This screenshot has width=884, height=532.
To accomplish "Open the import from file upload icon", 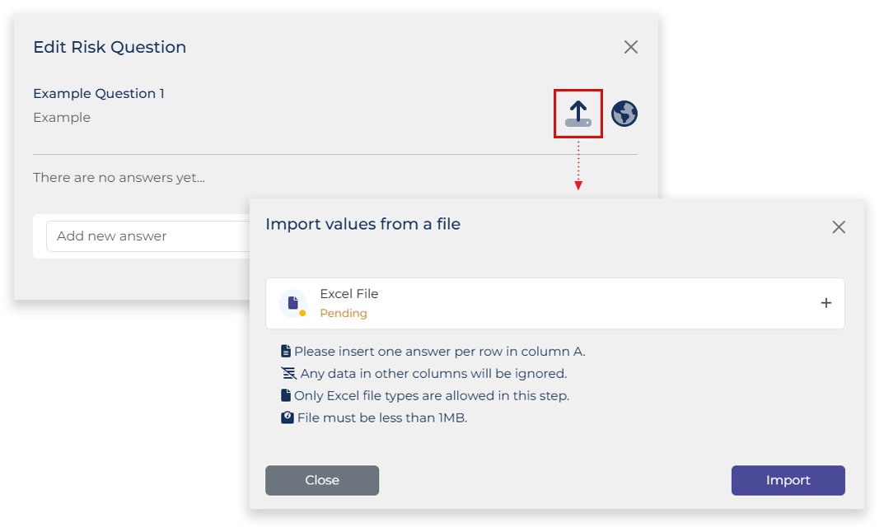I will pyautogui.click(x=578, y=114).
